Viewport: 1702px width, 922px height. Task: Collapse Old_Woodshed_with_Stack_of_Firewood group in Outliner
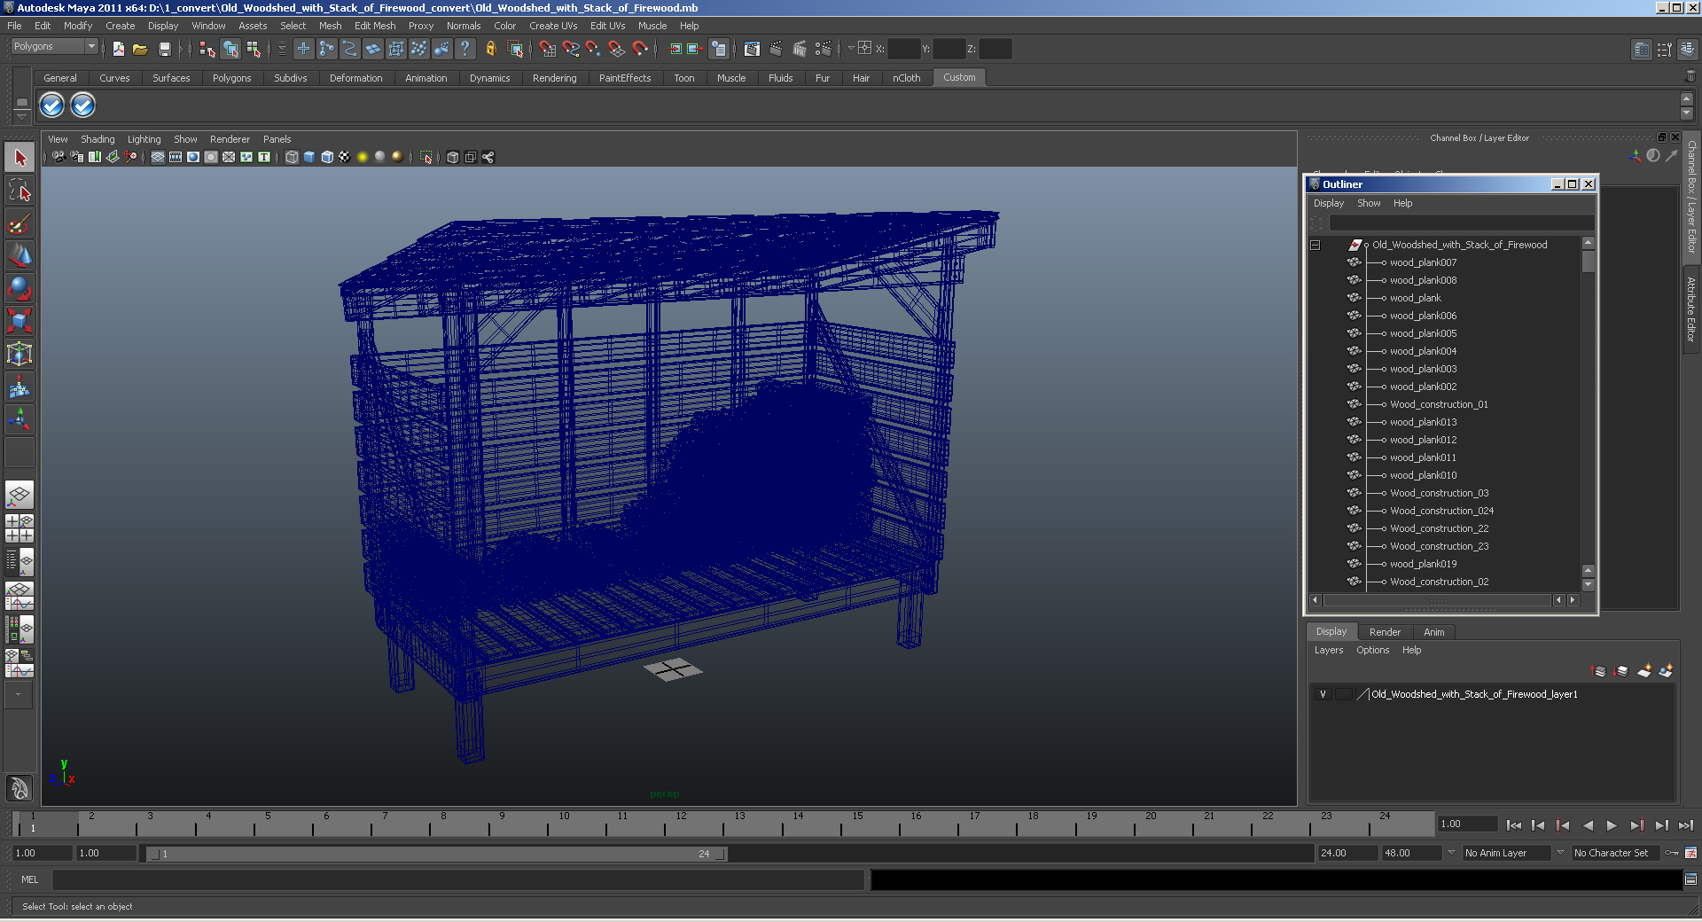click(1316, 246)
